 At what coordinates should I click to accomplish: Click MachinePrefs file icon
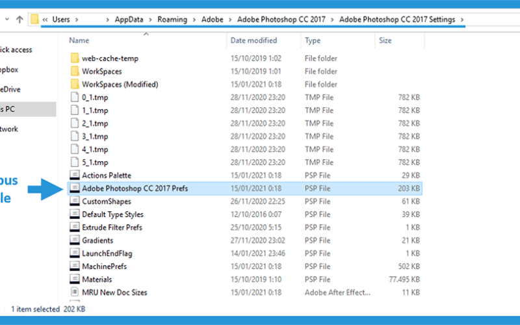point(75,266)
